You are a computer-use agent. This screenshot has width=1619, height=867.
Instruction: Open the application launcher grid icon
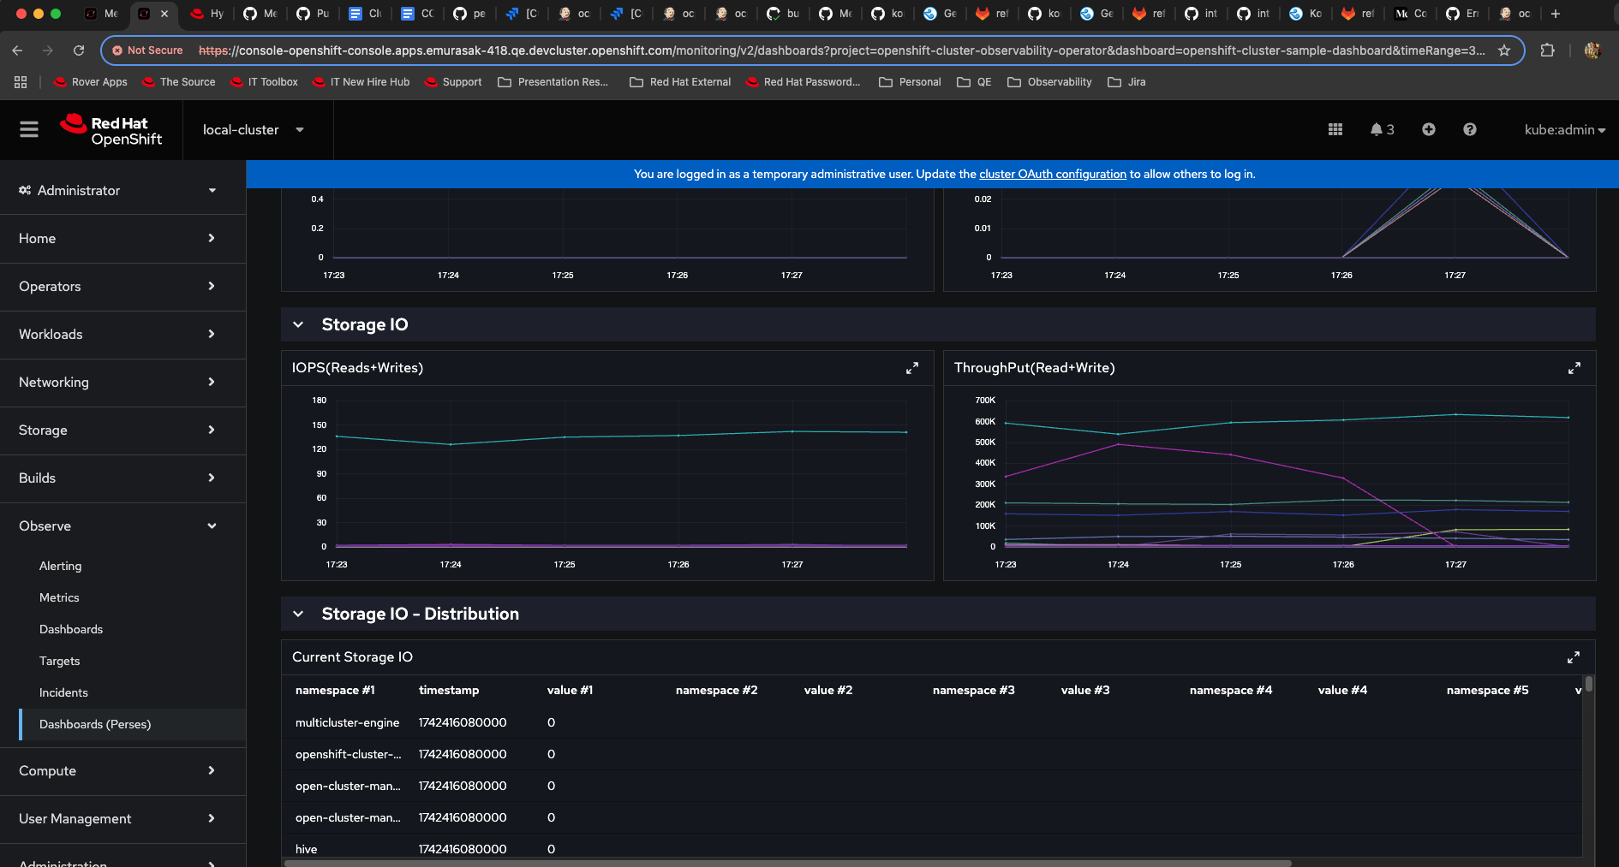(x=1335, y=129)
